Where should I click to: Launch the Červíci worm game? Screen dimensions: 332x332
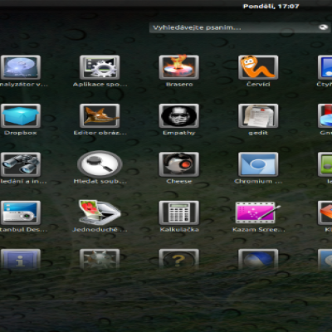coord(258,67)
